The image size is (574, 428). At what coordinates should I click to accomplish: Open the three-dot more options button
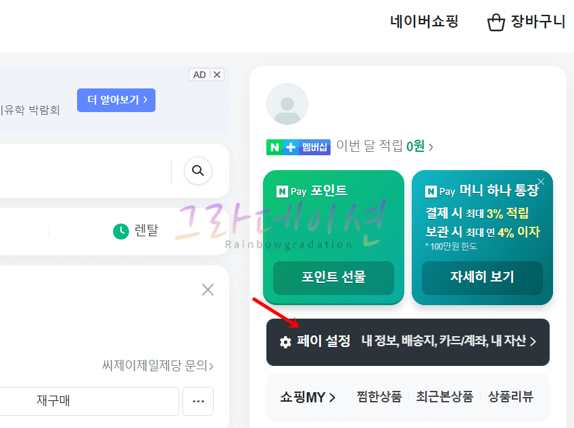coord(198,401)
